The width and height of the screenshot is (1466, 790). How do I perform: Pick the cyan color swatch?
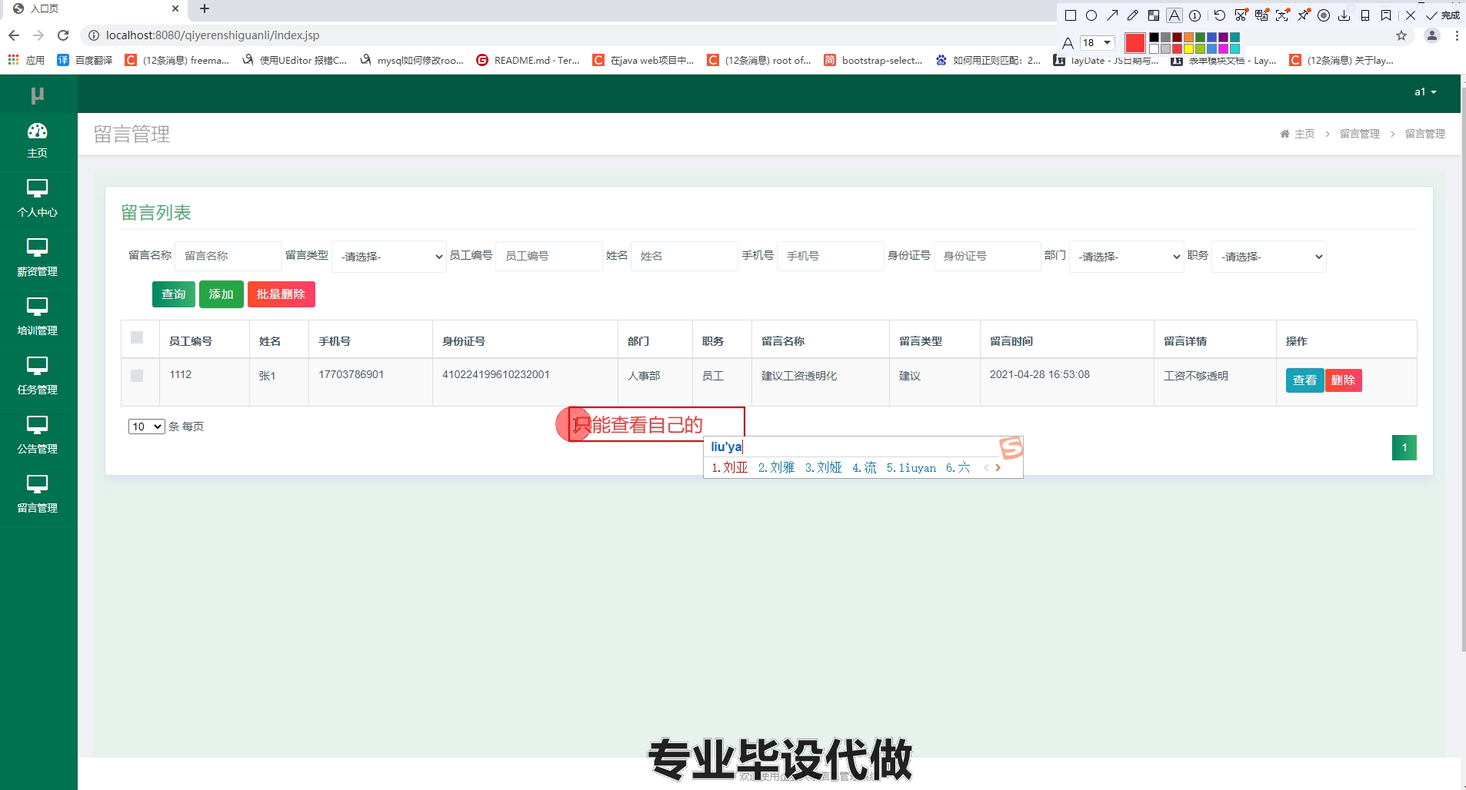coord(1234,48)
